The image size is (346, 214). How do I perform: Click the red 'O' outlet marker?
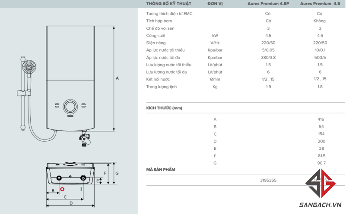pyautogui.click(x=62, y=189)
